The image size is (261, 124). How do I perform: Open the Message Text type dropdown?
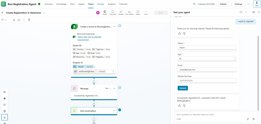[108, 88]
